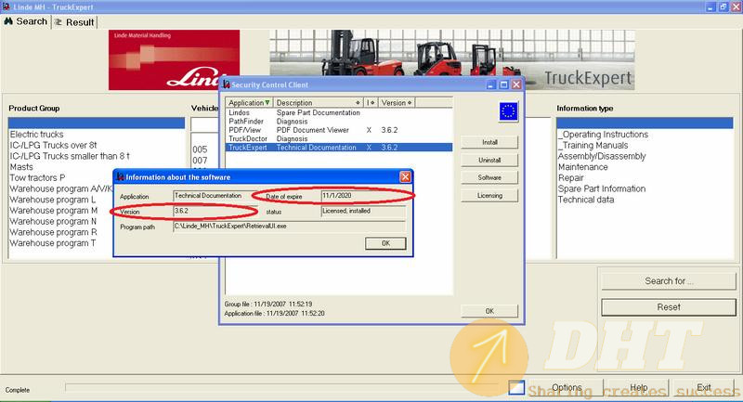The image size is (743, 402).
Task: Select the TruckExpert application row
Action: click(339, 148)
